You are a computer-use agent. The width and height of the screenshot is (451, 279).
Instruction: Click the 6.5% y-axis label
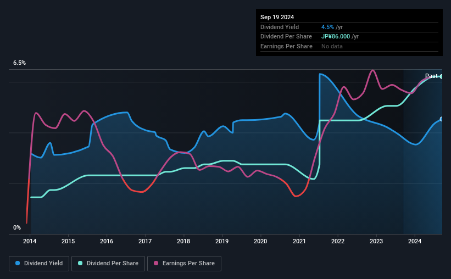20,63
